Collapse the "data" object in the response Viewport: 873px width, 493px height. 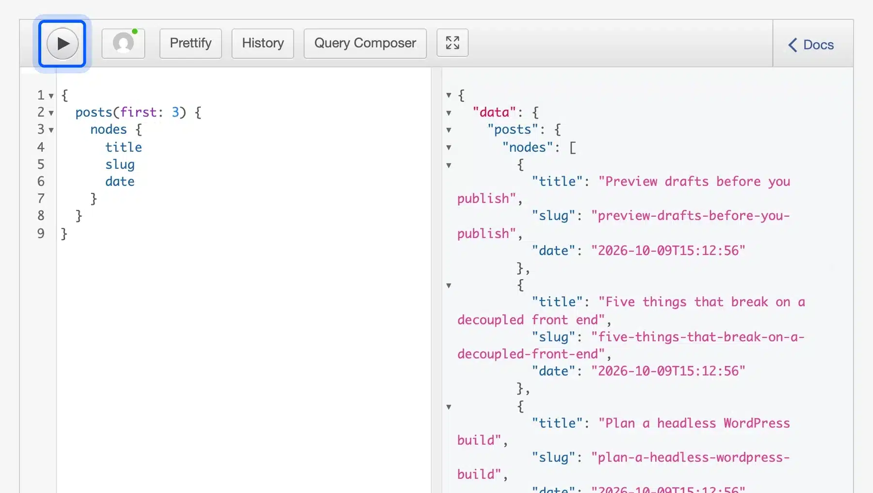tap(449, 113)
